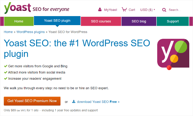The image size is (193, 116).
Task: Click the shopping cart icon
Action: click(x=124, y=9)
